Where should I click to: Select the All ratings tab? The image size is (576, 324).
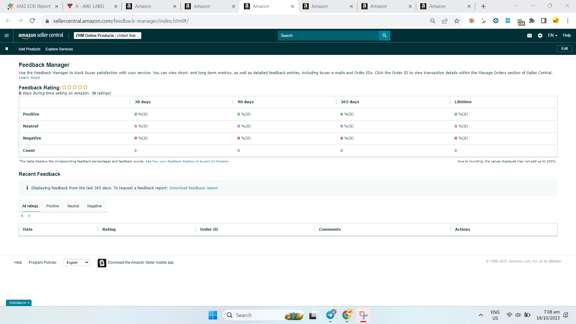30,206
